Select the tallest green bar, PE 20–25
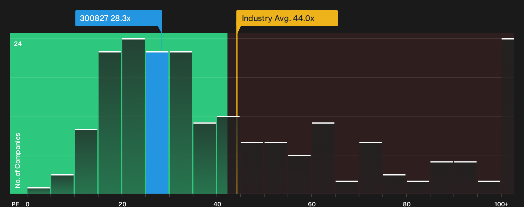 (134, 116)
